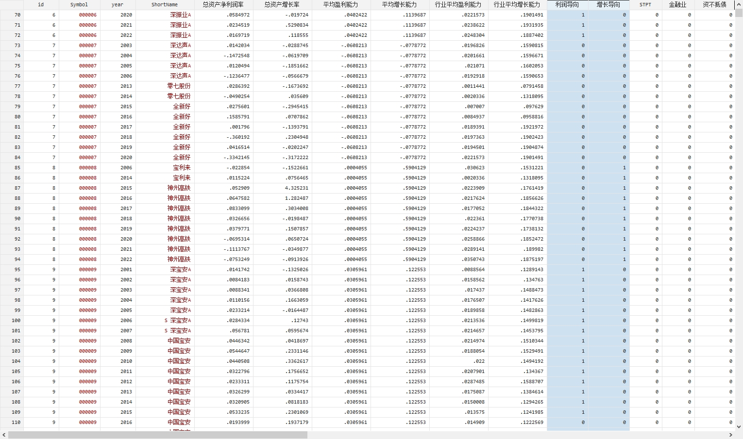
Task: Click the .0011441 industry profitability cell
Action: coord(458,86)
